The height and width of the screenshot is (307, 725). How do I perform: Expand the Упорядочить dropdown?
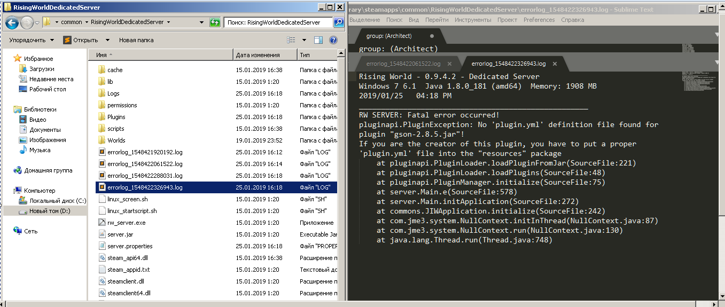[x=32, y=40]
